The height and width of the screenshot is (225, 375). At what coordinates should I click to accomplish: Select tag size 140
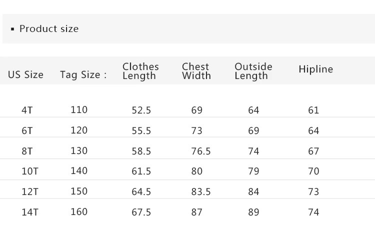click(x=79, y=170)
